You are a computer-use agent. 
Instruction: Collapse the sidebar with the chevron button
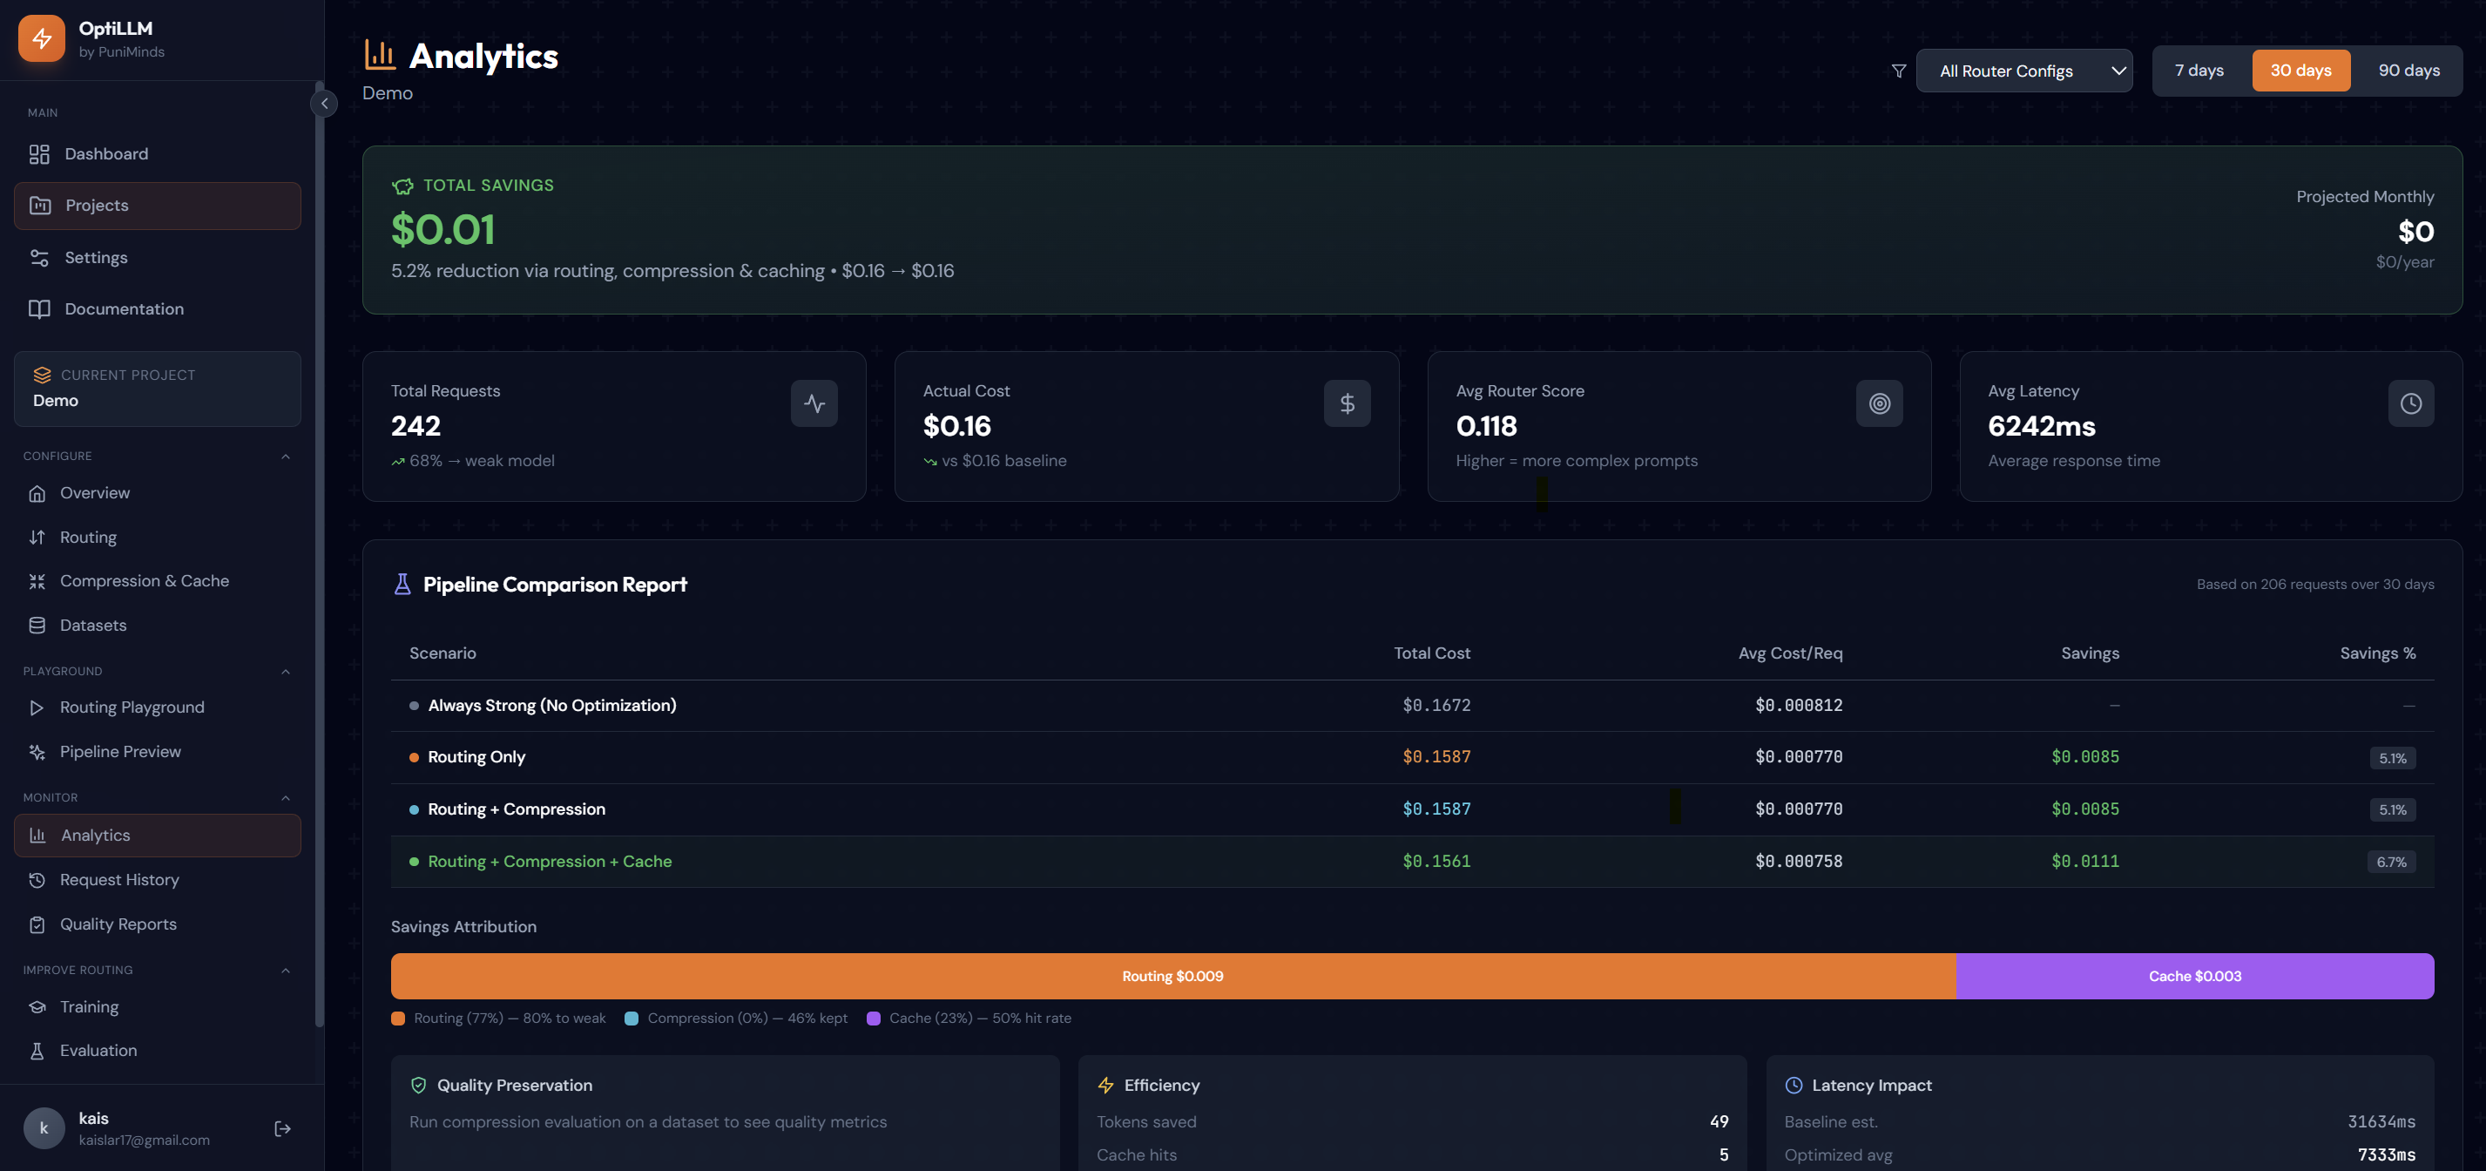pos(324,104)
